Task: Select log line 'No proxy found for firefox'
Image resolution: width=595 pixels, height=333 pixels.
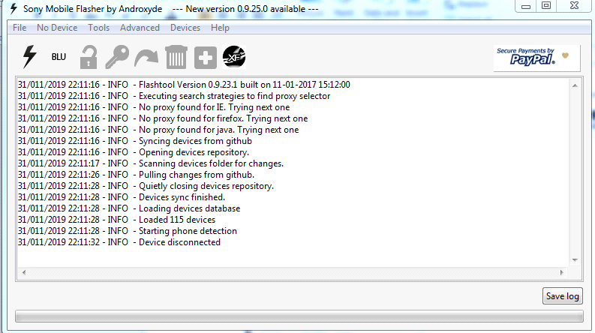Action: 163,118
